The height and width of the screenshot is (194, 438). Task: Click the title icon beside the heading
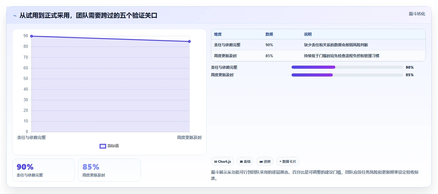click(15, 16)
